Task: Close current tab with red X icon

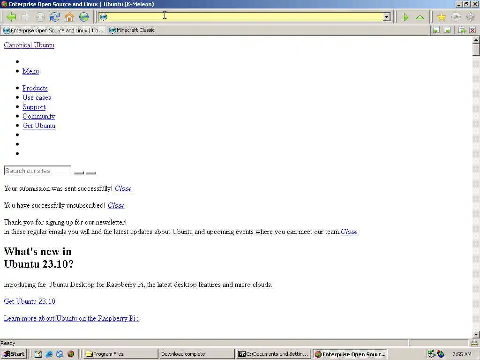Action: [x=472, y=30]
